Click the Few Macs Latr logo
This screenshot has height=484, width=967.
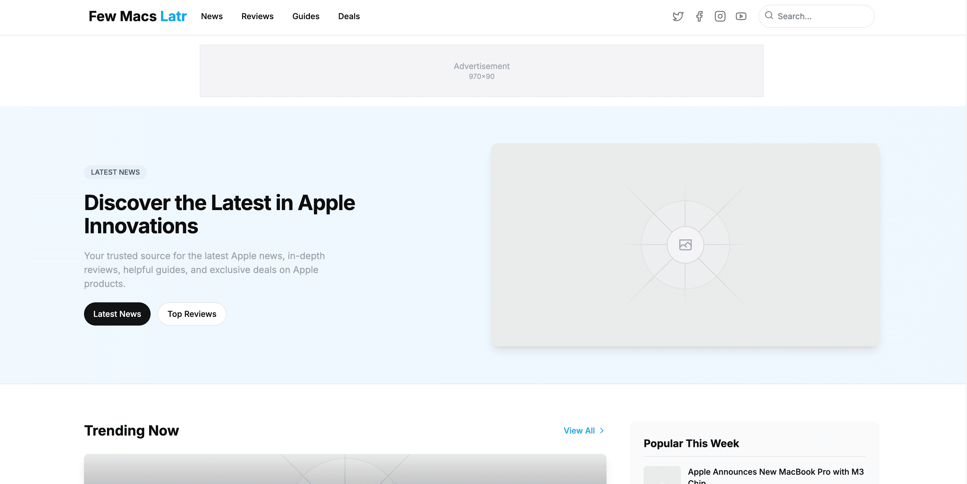[138, 16]
